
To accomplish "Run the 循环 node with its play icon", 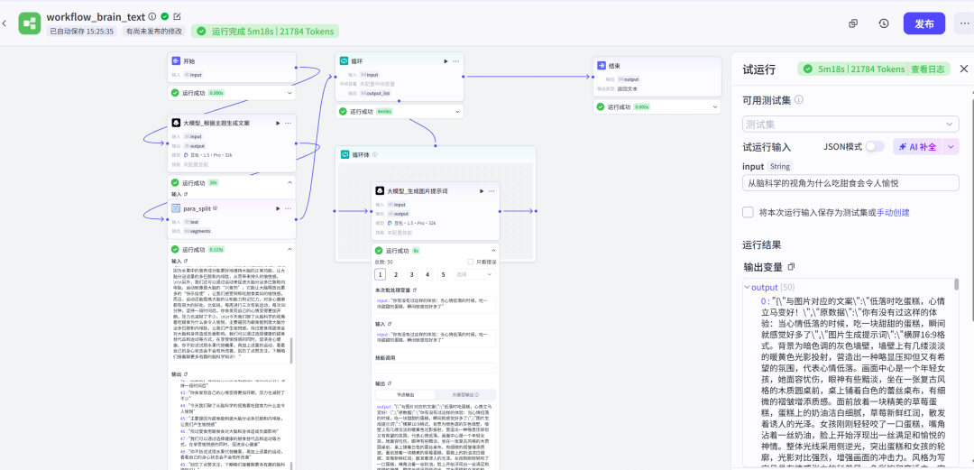I will (446, 61).
